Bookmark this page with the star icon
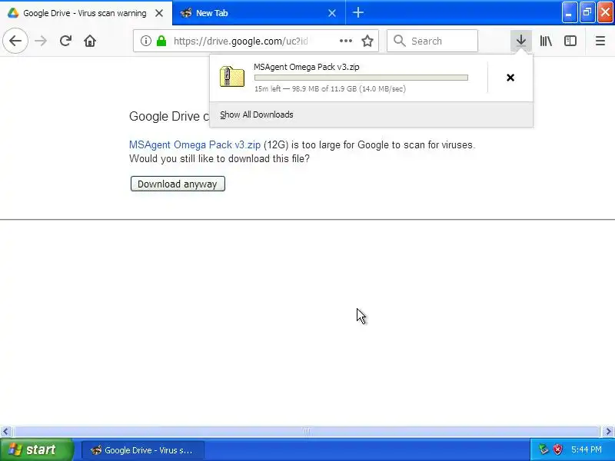Screen dimensions: 615x461 point(367,41)
